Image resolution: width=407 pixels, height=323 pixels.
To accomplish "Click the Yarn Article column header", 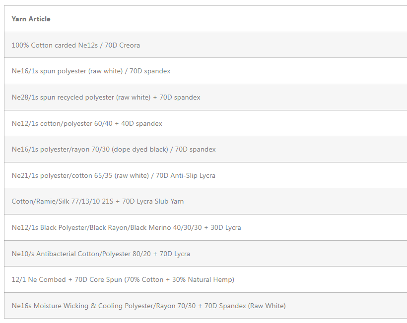I will tap(31, 19).
